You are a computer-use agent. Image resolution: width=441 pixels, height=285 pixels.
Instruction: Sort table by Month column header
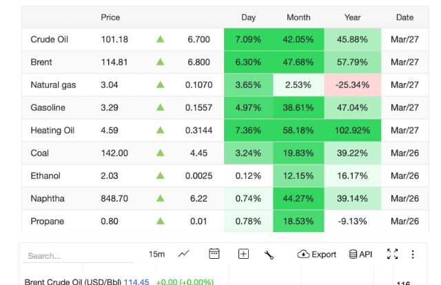298,17
